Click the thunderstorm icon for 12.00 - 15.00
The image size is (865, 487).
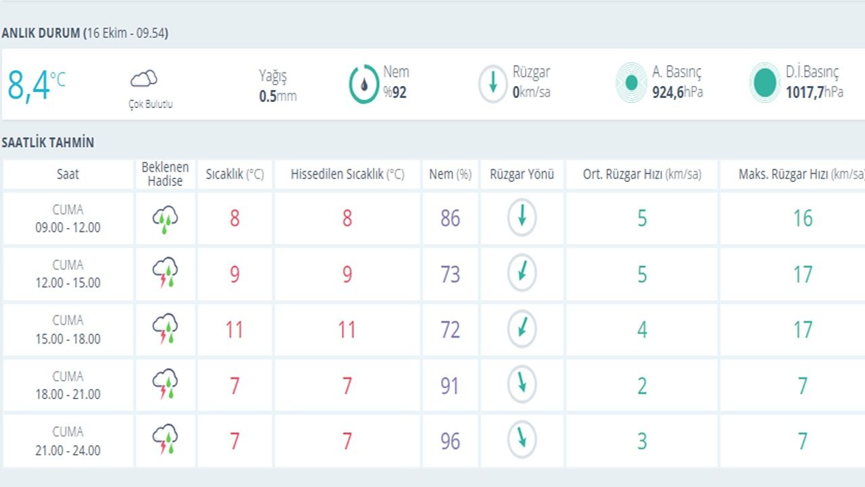[x=165, y=274]
